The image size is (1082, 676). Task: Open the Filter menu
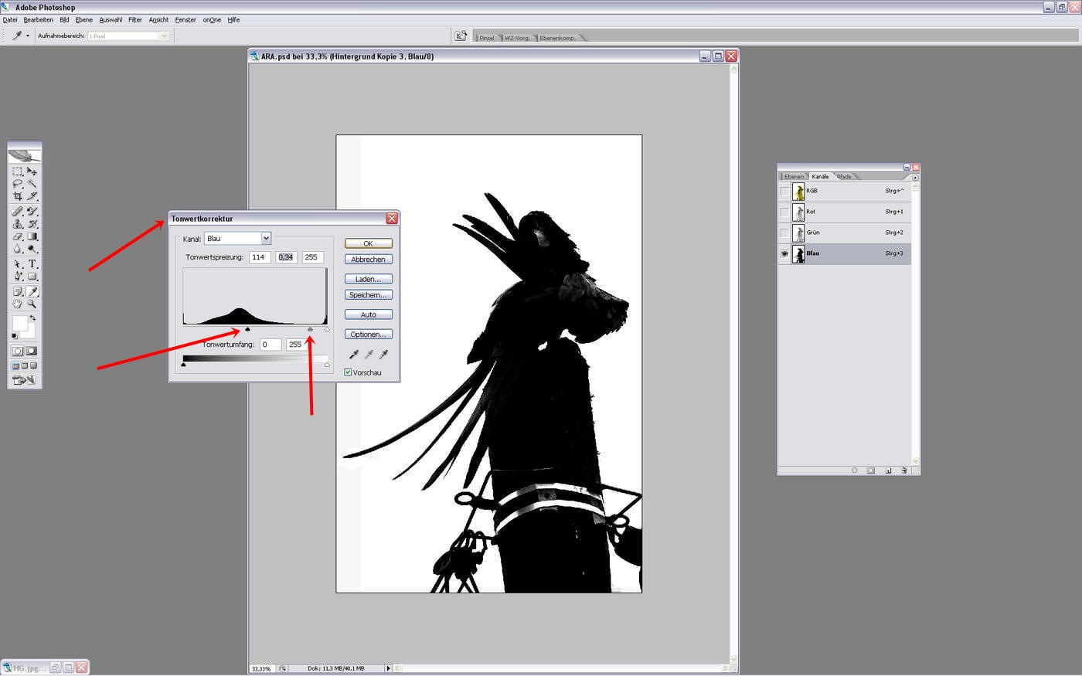pyautogui.click(x=135, y=20)
